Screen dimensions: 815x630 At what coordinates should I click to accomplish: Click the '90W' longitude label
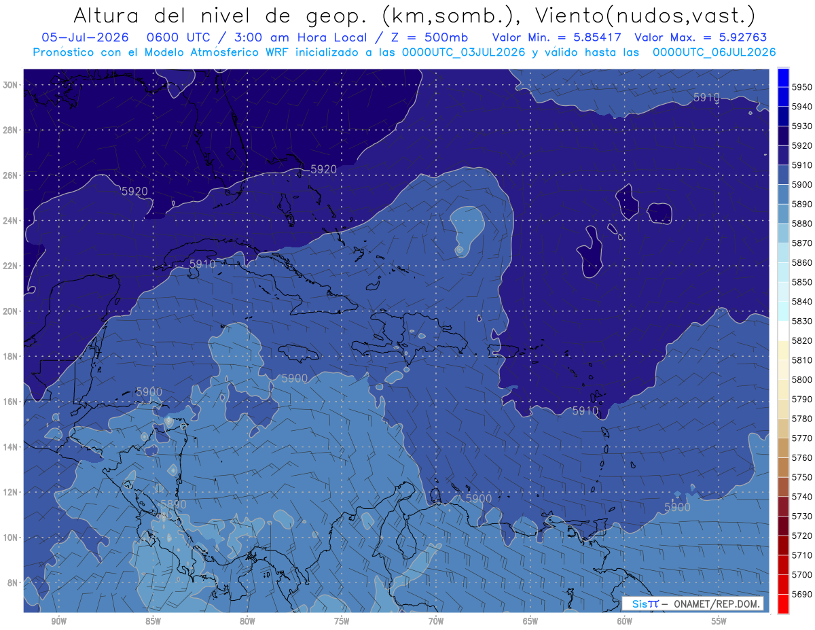coord(58,621)
